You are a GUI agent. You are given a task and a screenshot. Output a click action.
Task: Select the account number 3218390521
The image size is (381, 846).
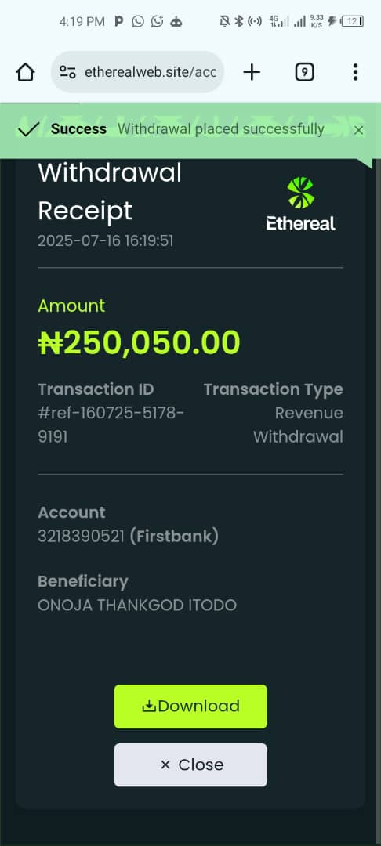click(82, 537)
